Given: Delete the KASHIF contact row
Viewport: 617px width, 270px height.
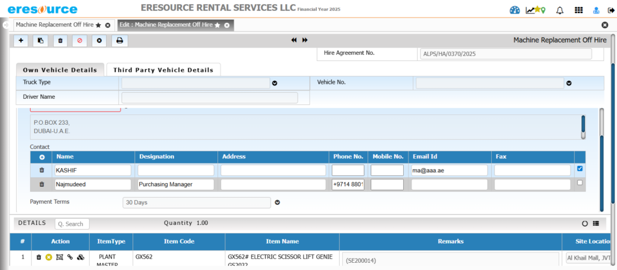Looking at the screenshot, I should point(42,170).
